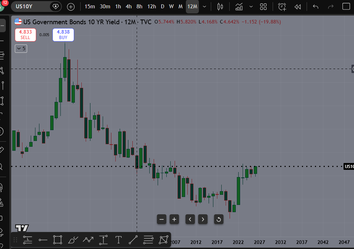The image size is (354, 249).
Task: Click the blue 4.838 BUY button
Action: [63, 35]
